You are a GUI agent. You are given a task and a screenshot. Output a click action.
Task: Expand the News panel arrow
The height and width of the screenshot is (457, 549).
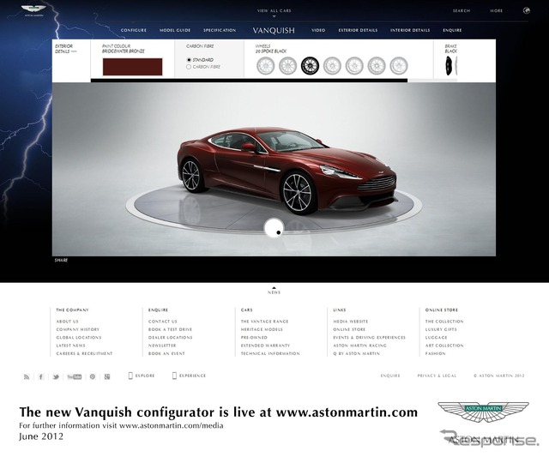click(x=274, y=287)
